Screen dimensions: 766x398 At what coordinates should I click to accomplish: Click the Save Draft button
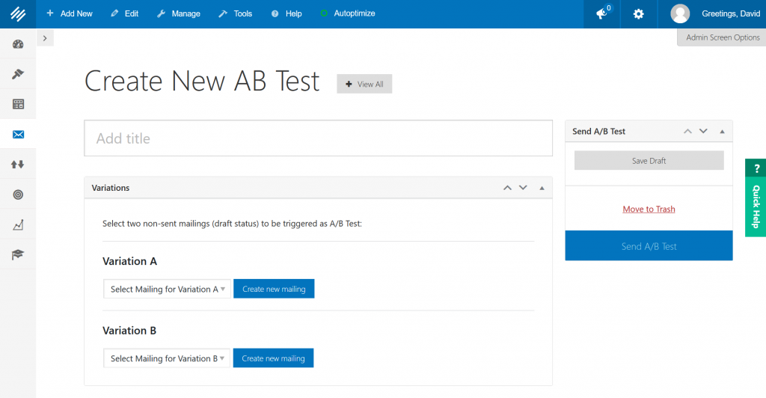coord(649,161)
